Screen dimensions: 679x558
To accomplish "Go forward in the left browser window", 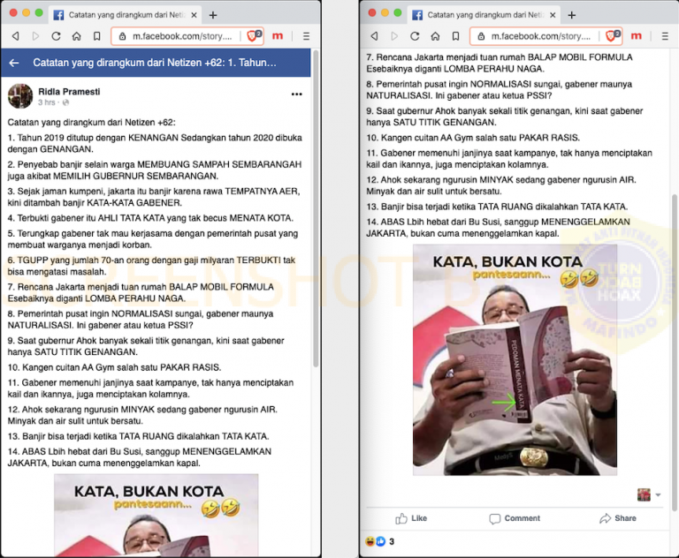I will pyautogui.click(x=35, y=36).
